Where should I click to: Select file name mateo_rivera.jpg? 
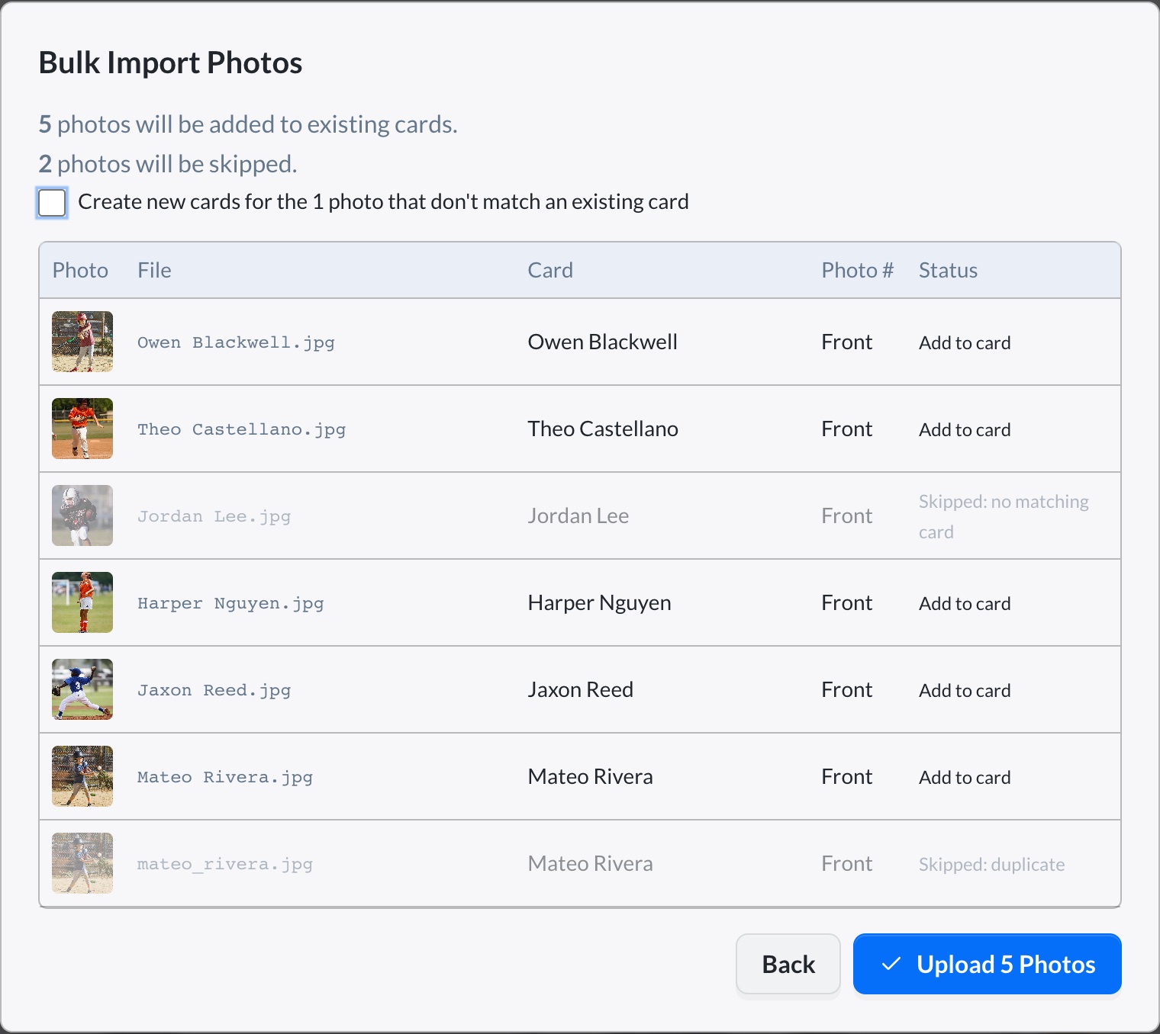click(x=225, y=864)
